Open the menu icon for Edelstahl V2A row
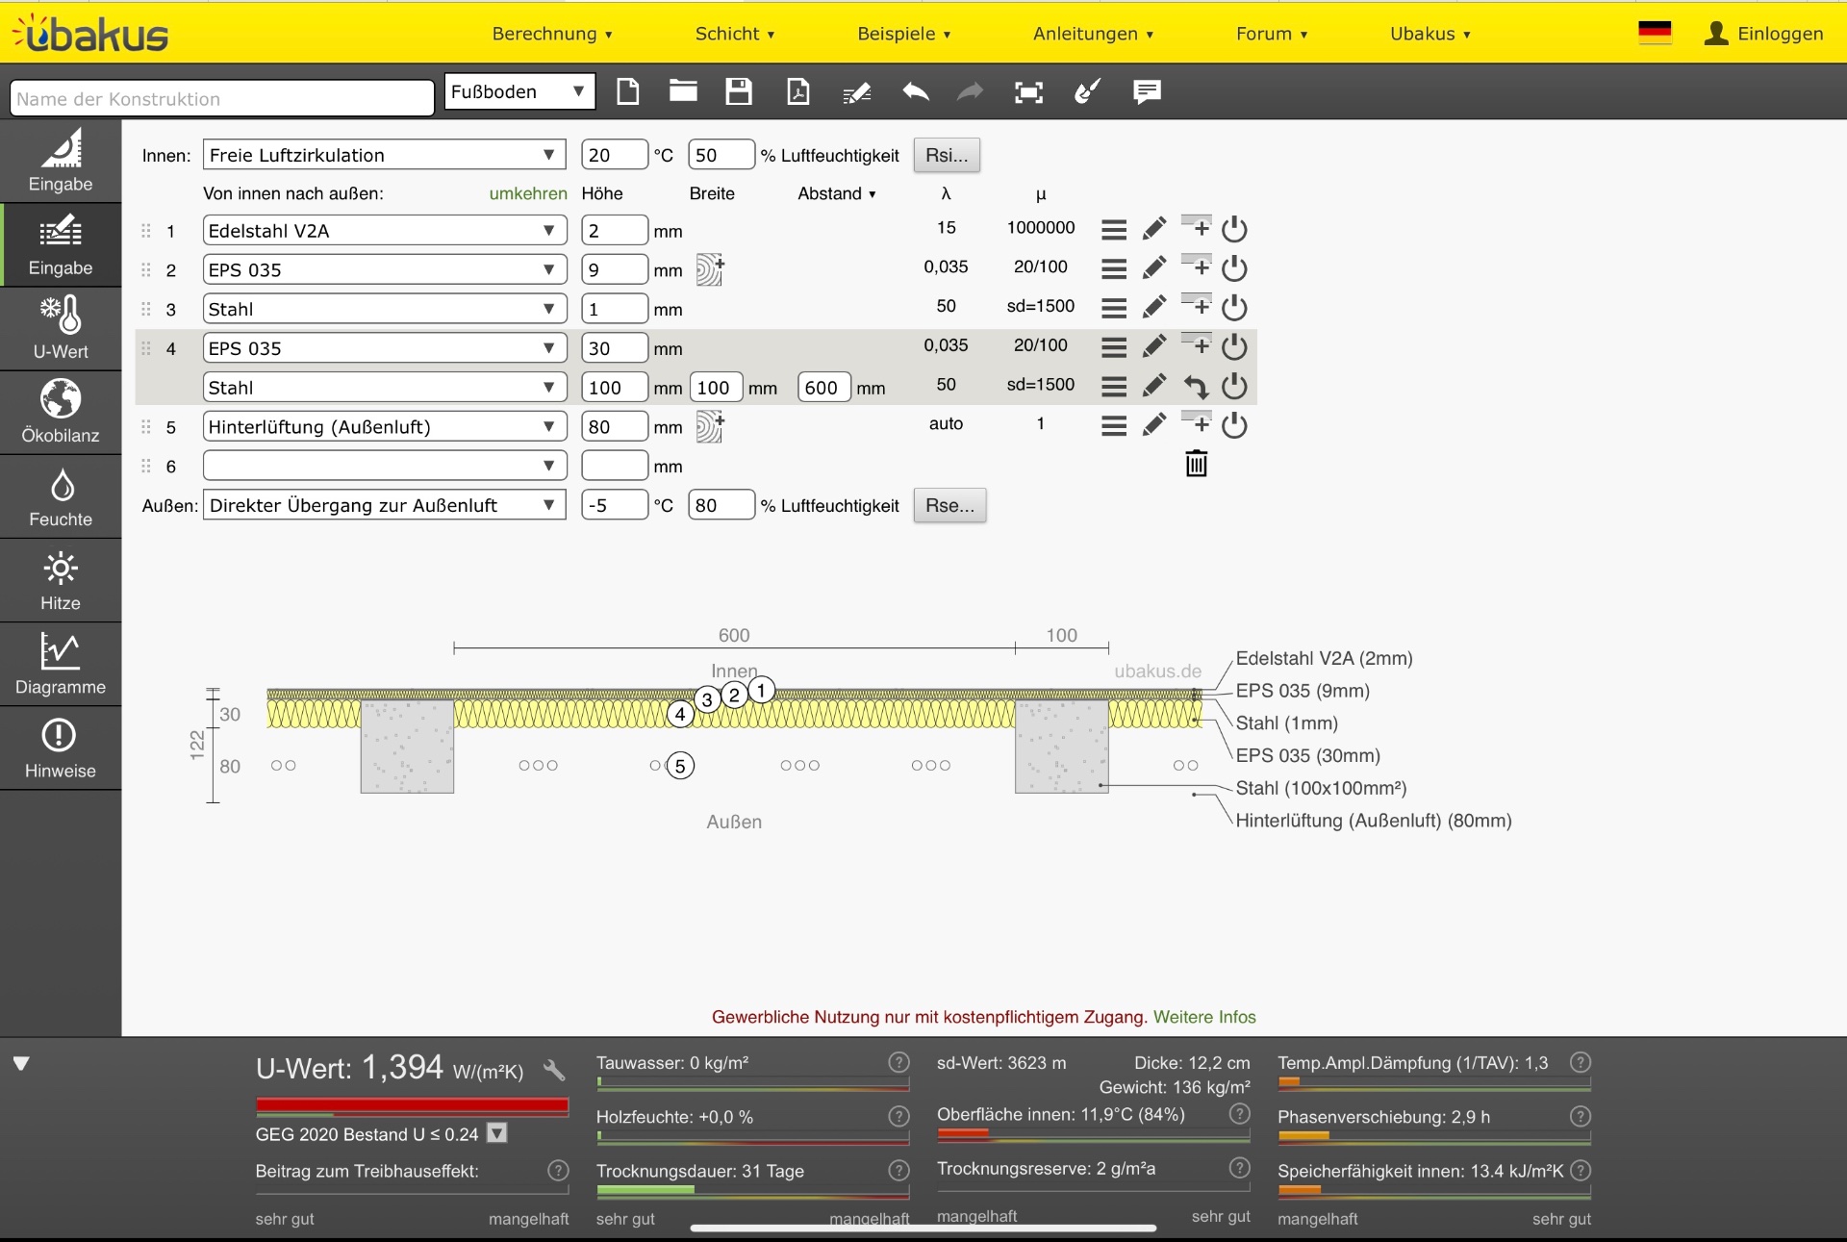1847x1242 pixels. pos(1114,229)
